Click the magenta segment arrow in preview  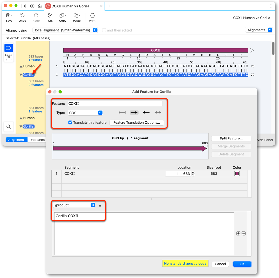tap(130, 148)
